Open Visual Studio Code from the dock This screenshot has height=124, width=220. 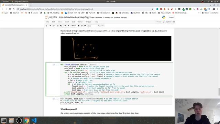(34, 121)
